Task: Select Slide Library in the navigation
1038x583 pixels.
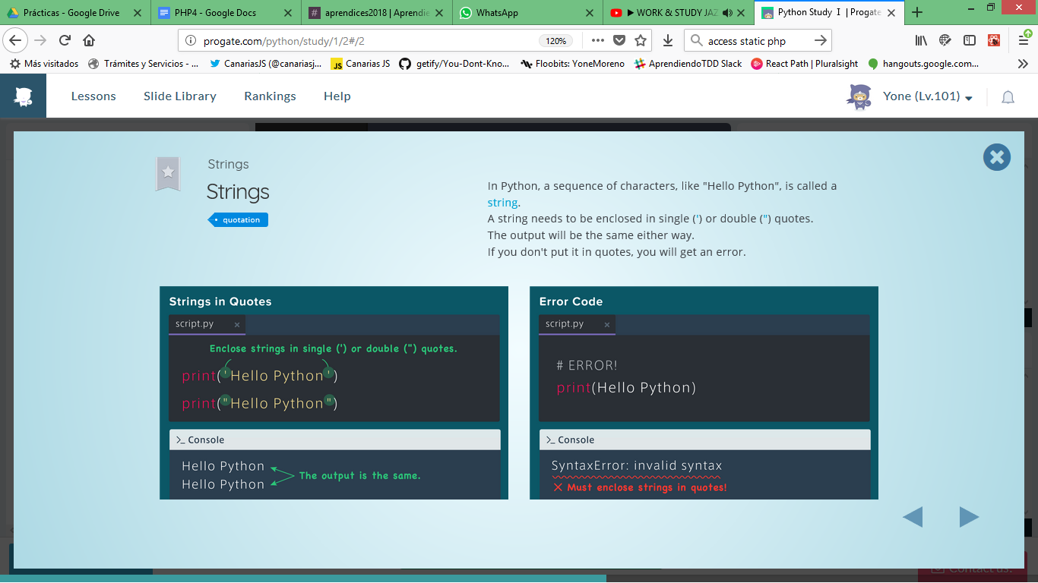Action: (179, 96)
